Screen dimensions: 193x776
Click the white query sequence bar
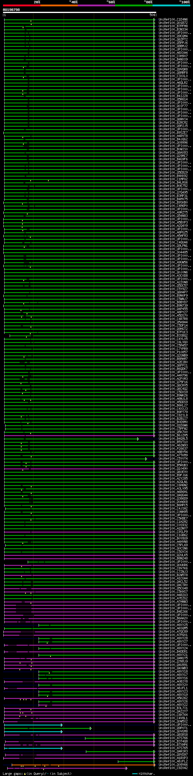tap(79, 12)
